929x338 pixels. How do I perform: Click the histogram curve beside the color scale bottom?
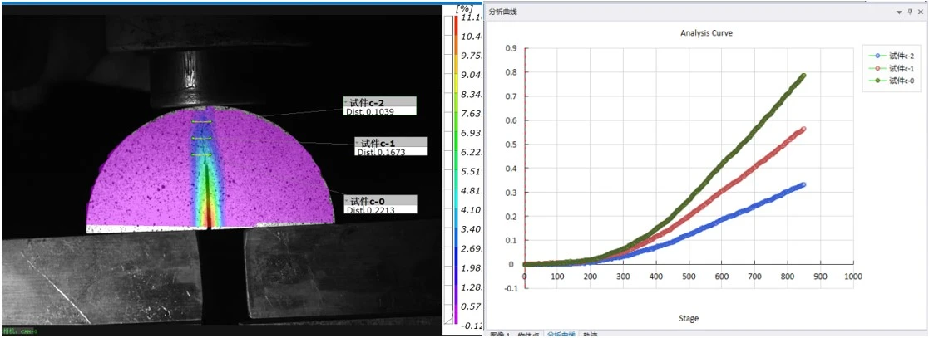[451, 316]
